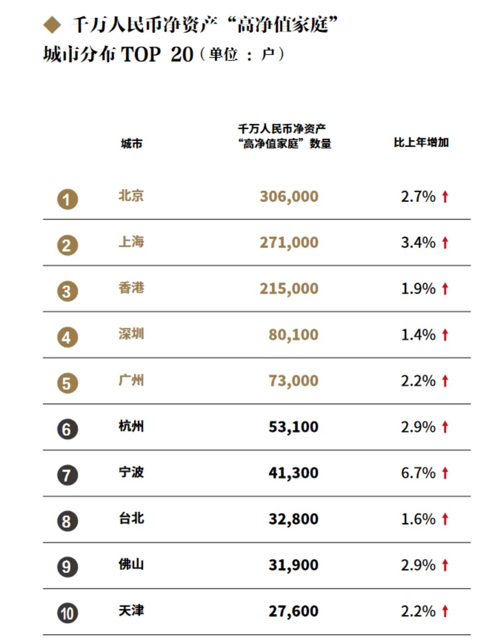Click the value 306,000
500x641 pixels.
pyautogui.click(x=289, y=197)
